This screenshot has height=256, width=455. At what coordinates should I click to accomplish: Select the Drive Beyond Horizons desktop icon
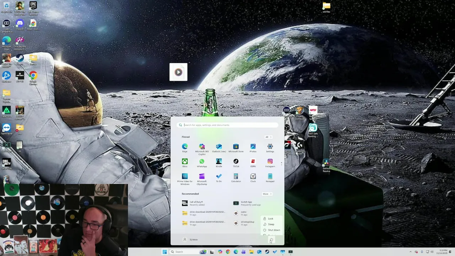pyautogui.click(x=20, y=43)
